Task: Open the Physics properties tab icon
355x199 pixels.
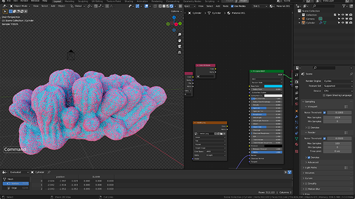Action: (297, 128)
